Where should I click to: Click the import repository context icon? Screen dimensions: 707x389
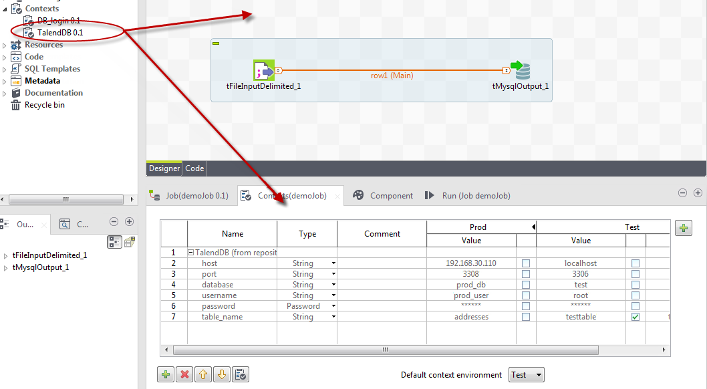pyautogui.click(x=242, y=375)
